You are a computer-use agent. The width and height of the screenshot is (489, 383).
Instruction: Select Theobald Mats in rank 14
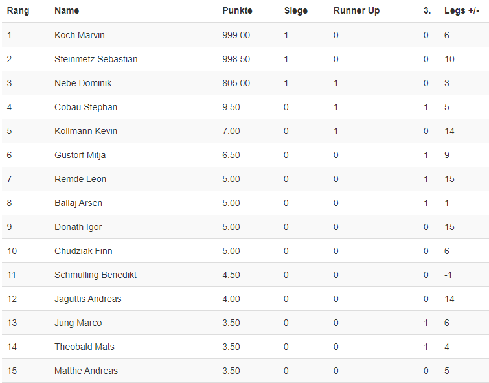pos(84,347)
